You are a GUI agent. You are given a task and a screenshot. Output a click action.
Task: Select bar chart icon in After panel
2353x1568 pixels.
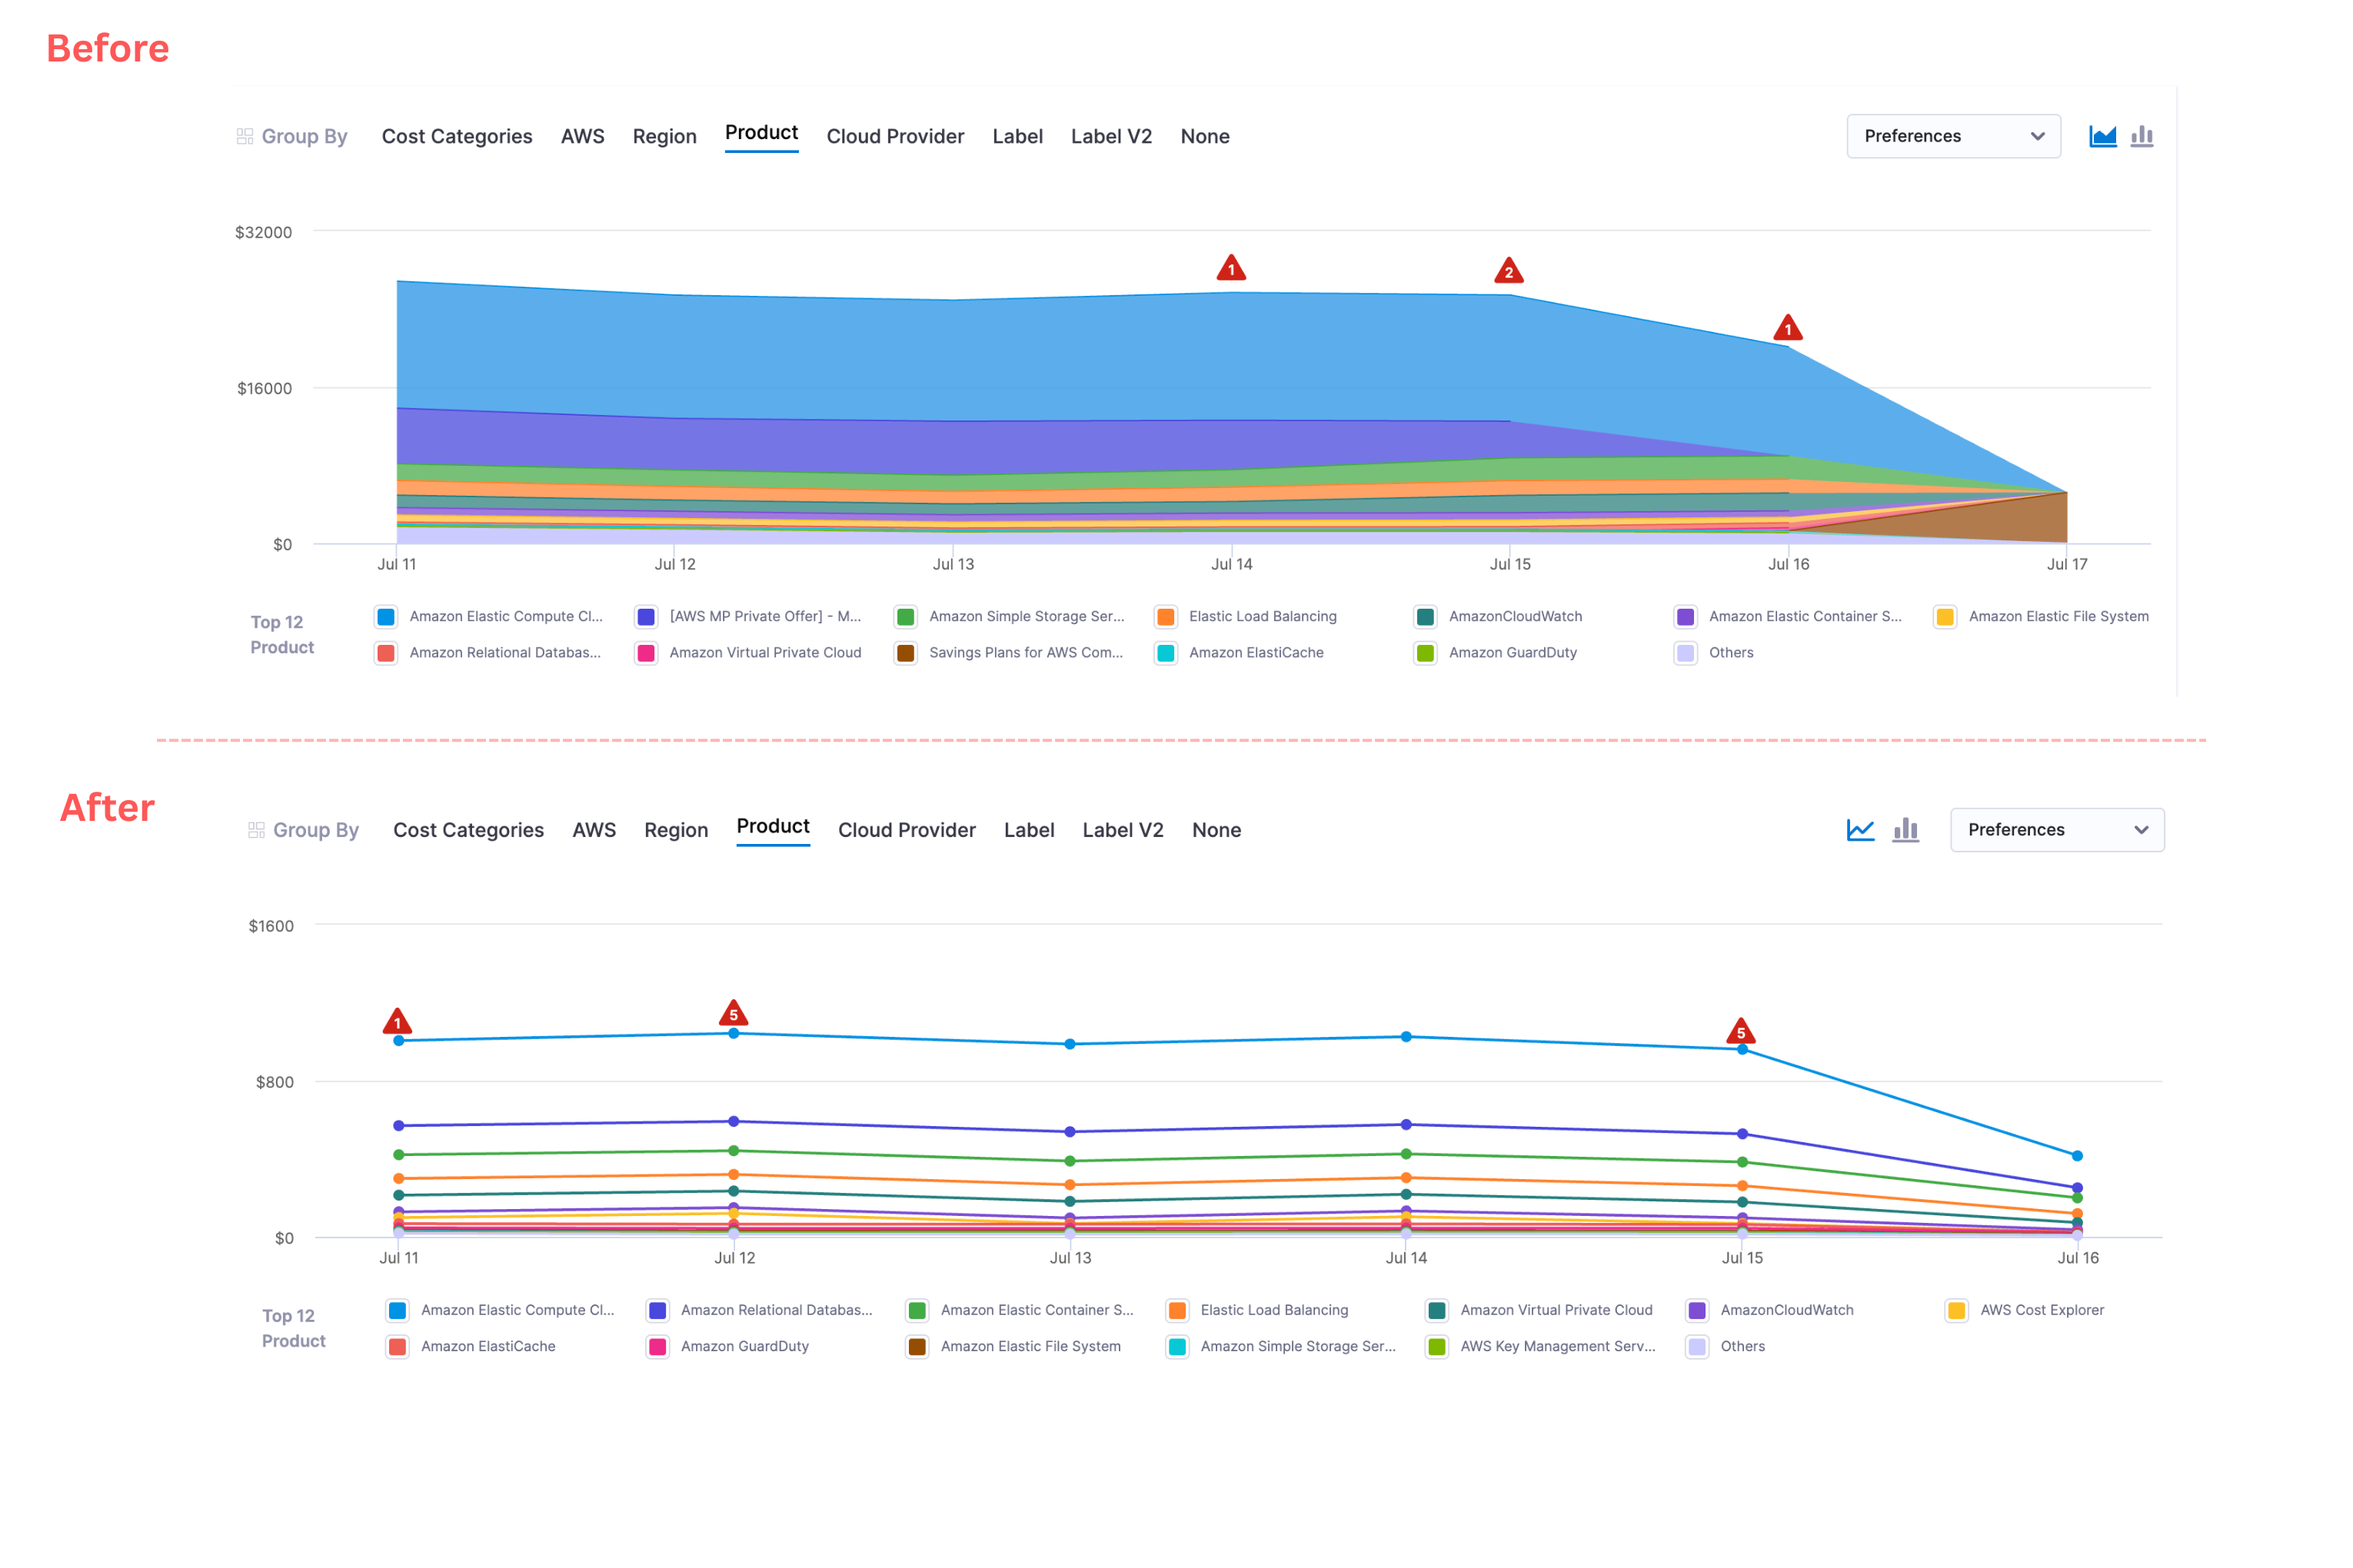click(1905, 830)
